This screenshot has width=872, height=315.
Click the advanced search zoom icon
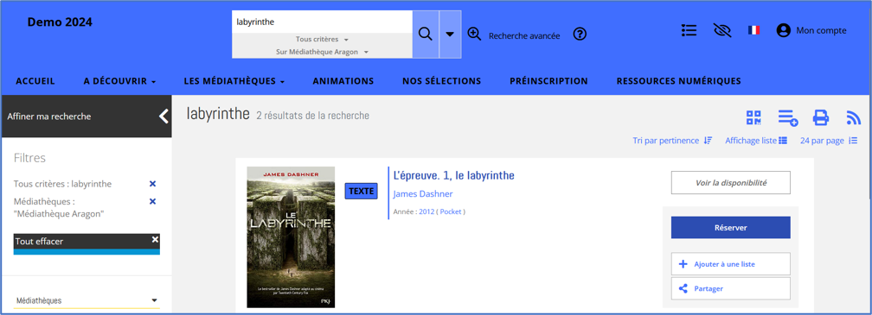click(474, 35)
